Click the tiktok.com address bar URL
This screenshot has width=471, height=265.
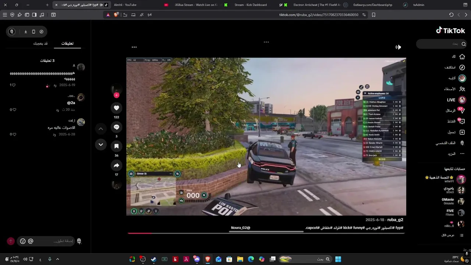tap(319, 15)
